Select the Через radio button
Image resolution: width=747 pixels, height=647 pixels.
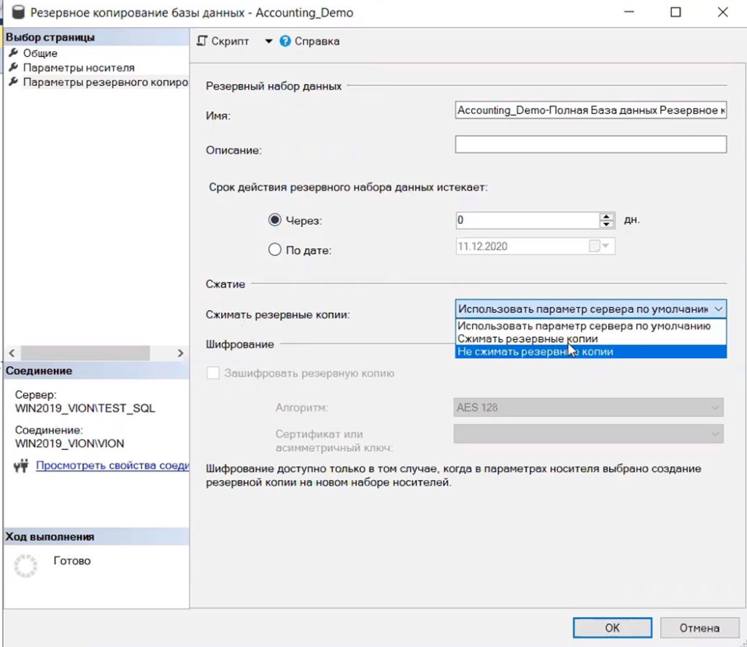pyautogui.click(x=275, y=220)
